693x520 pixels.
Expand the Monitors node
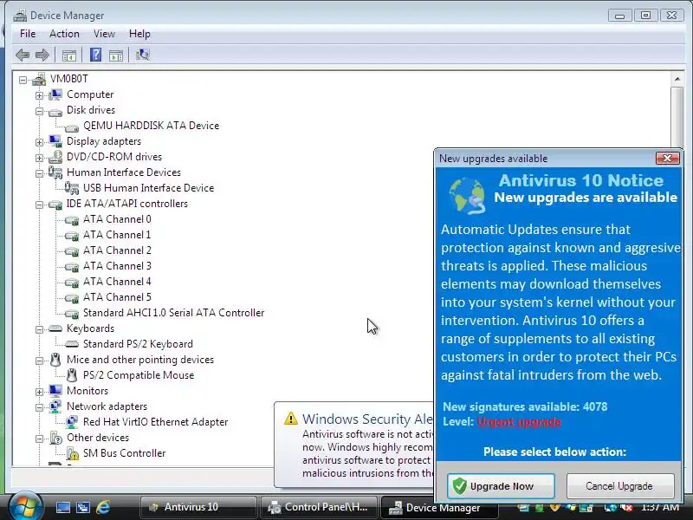pos(39,392)
